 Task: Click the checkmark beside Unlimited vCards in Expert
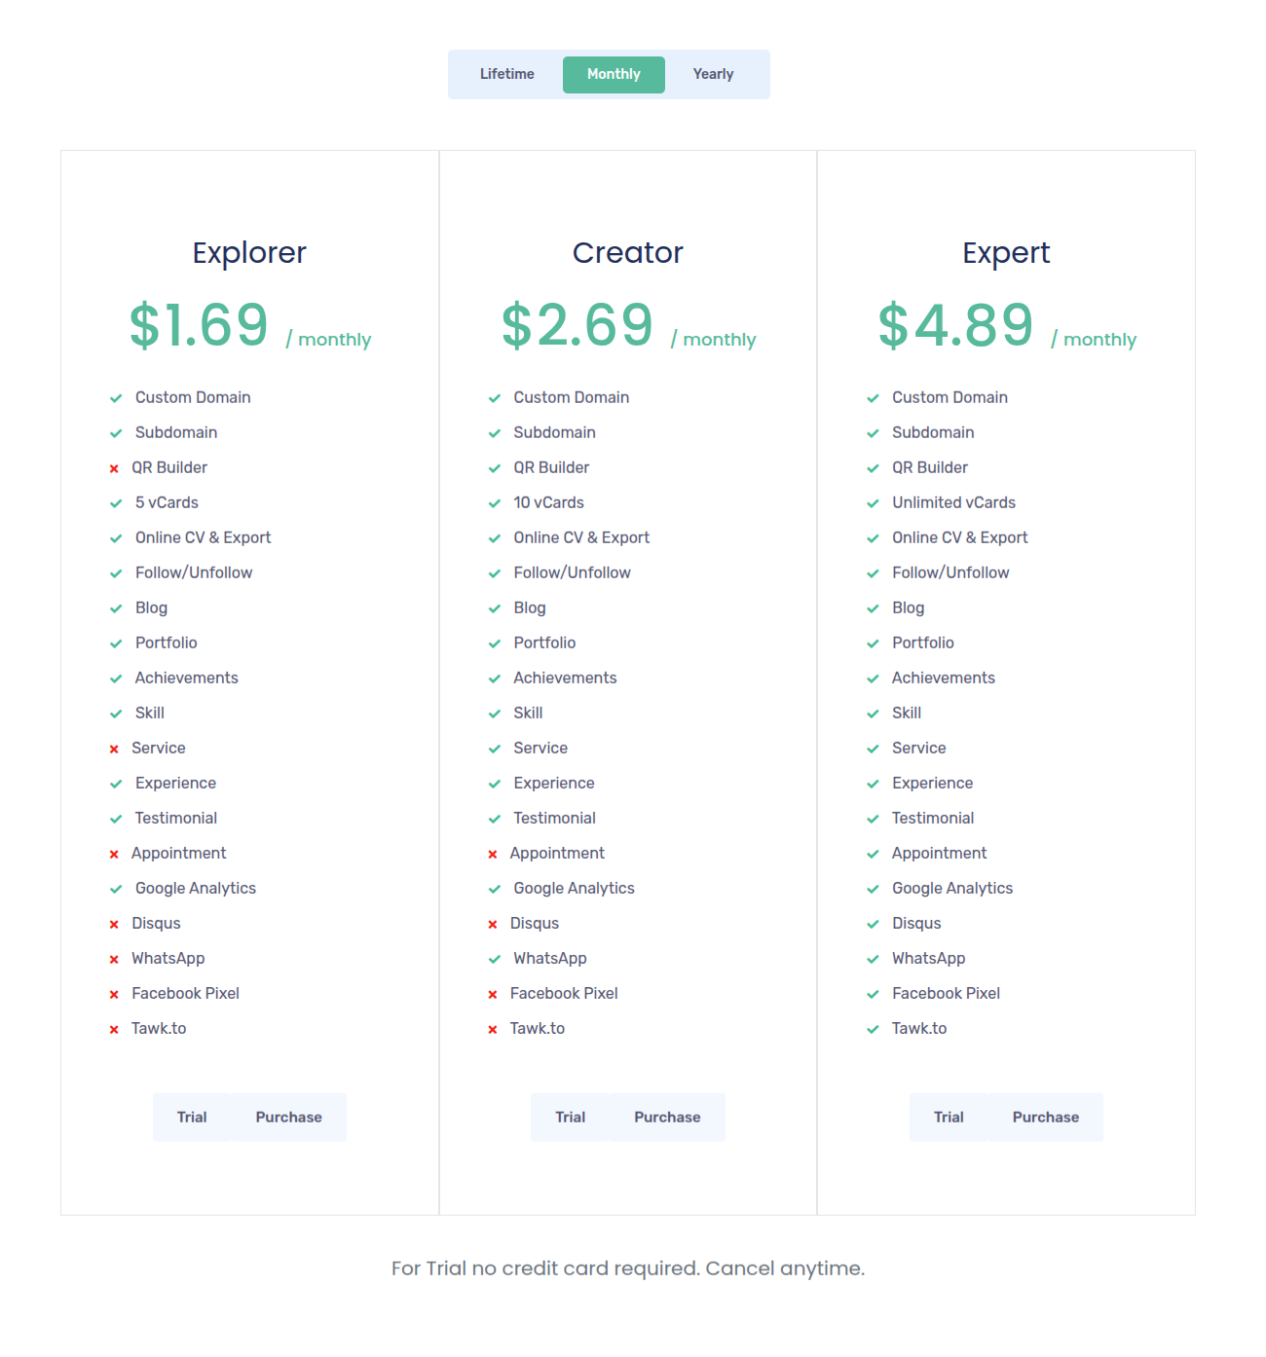click(872, 503)
